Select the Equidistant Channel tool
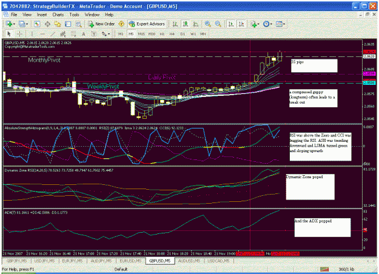The height and width of the screenshot is (274, 379). click(63, 34)
